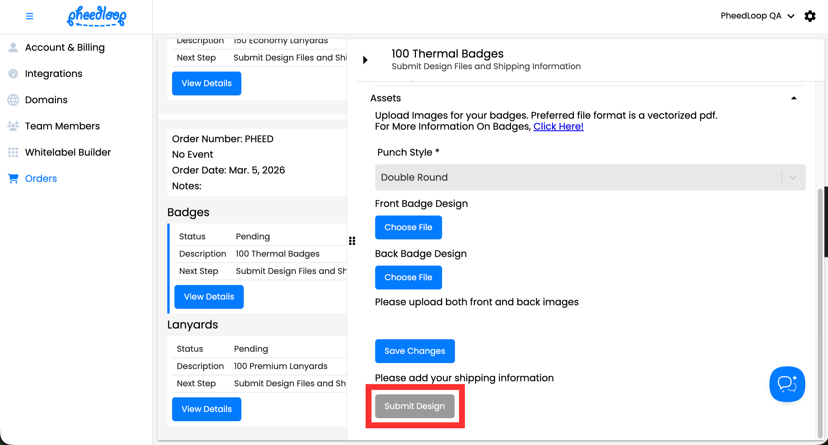
Task: Open settings gear icon
Action: (810, 16)
